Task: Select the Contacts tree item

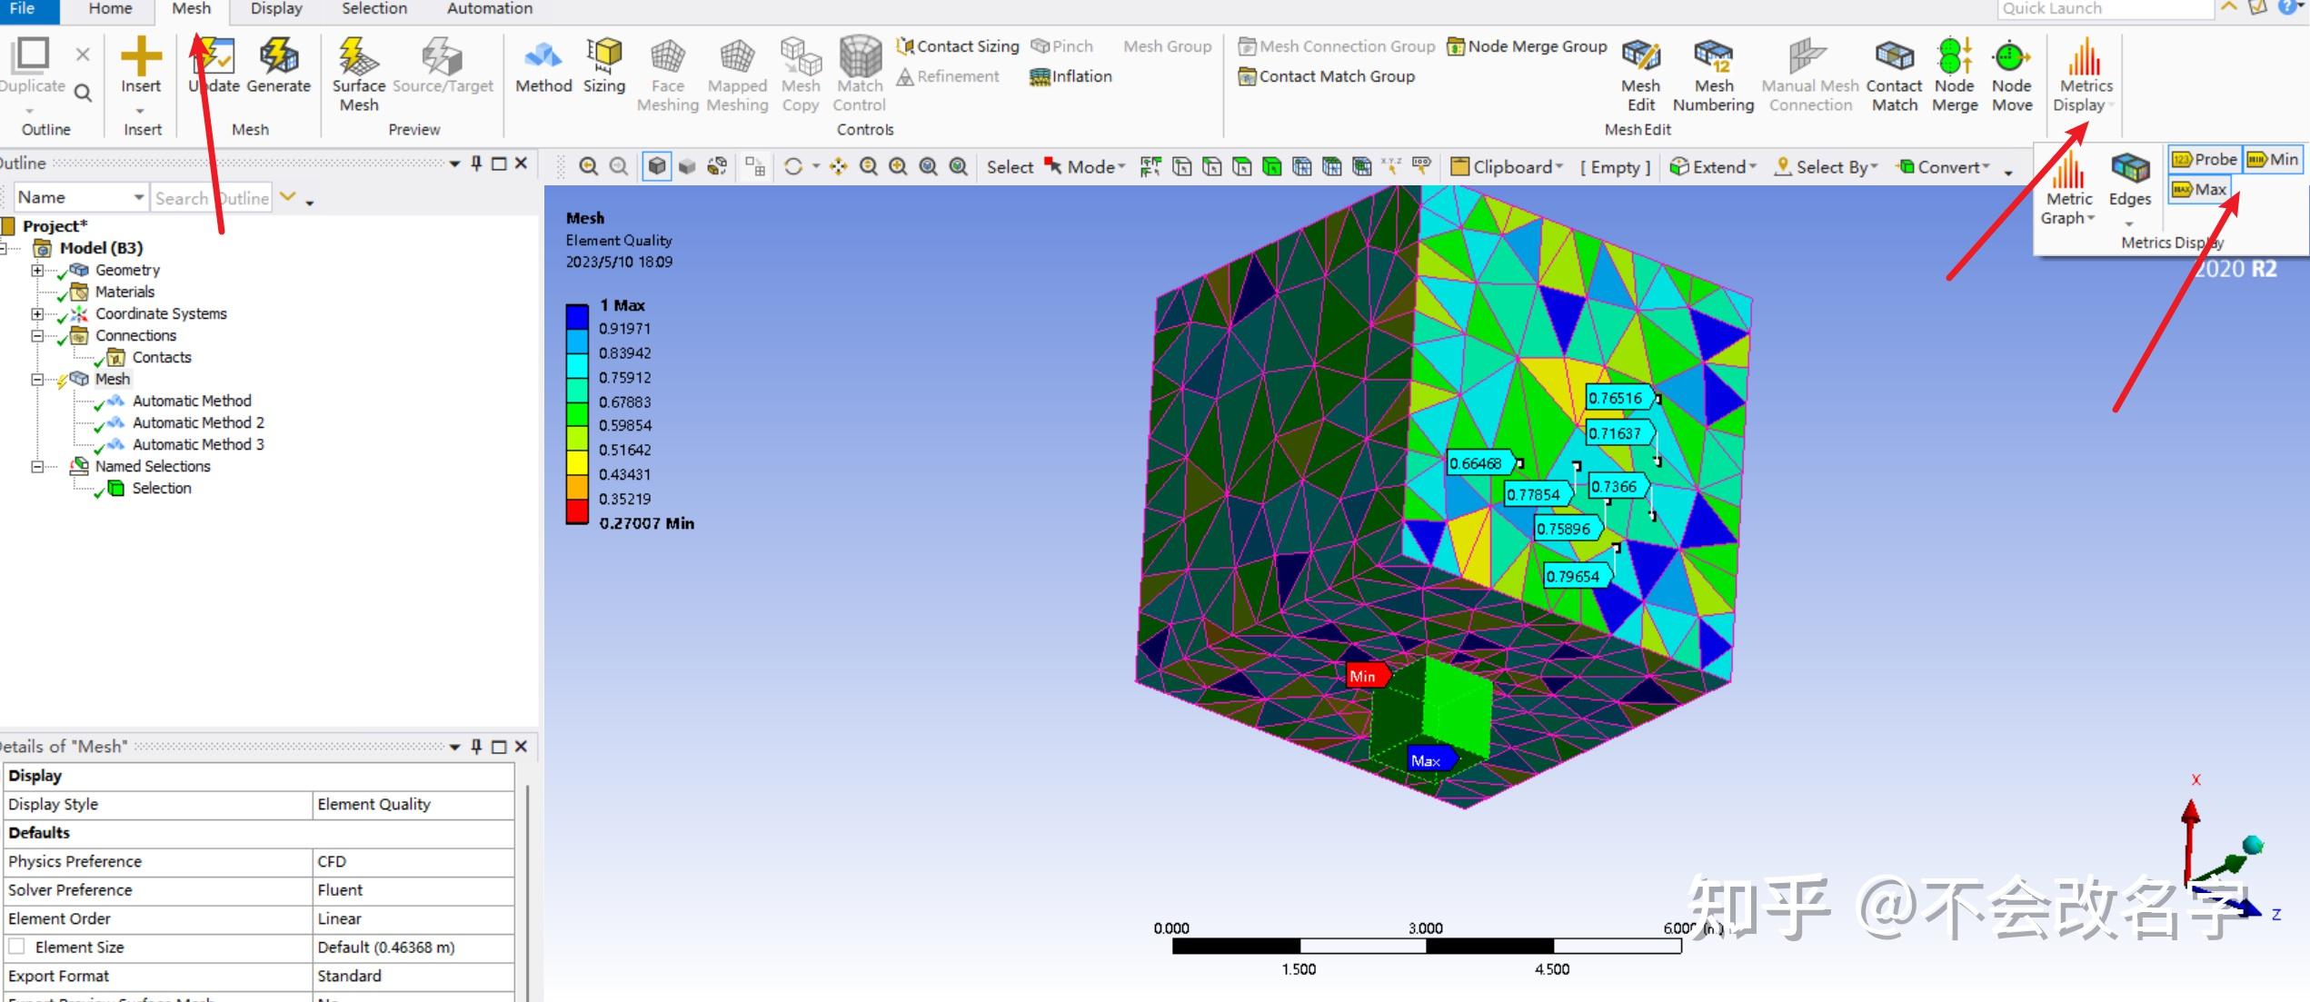Action: [x=162, y=357]
